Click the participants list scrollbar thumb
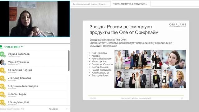Screen dimensions: 199x112 [x=69, y=60]
